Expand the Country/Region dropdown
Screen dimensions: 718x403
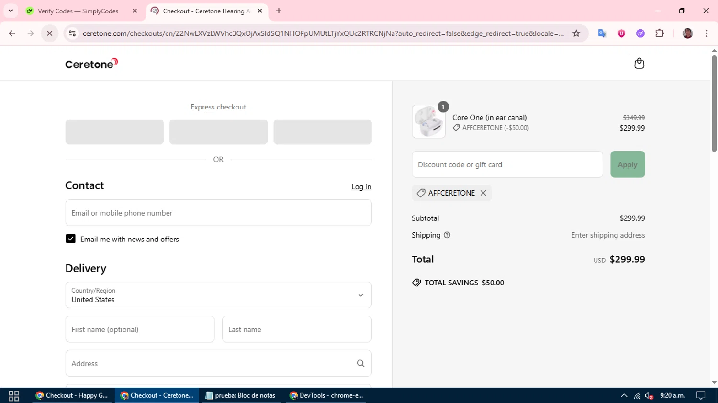(218, 295)
